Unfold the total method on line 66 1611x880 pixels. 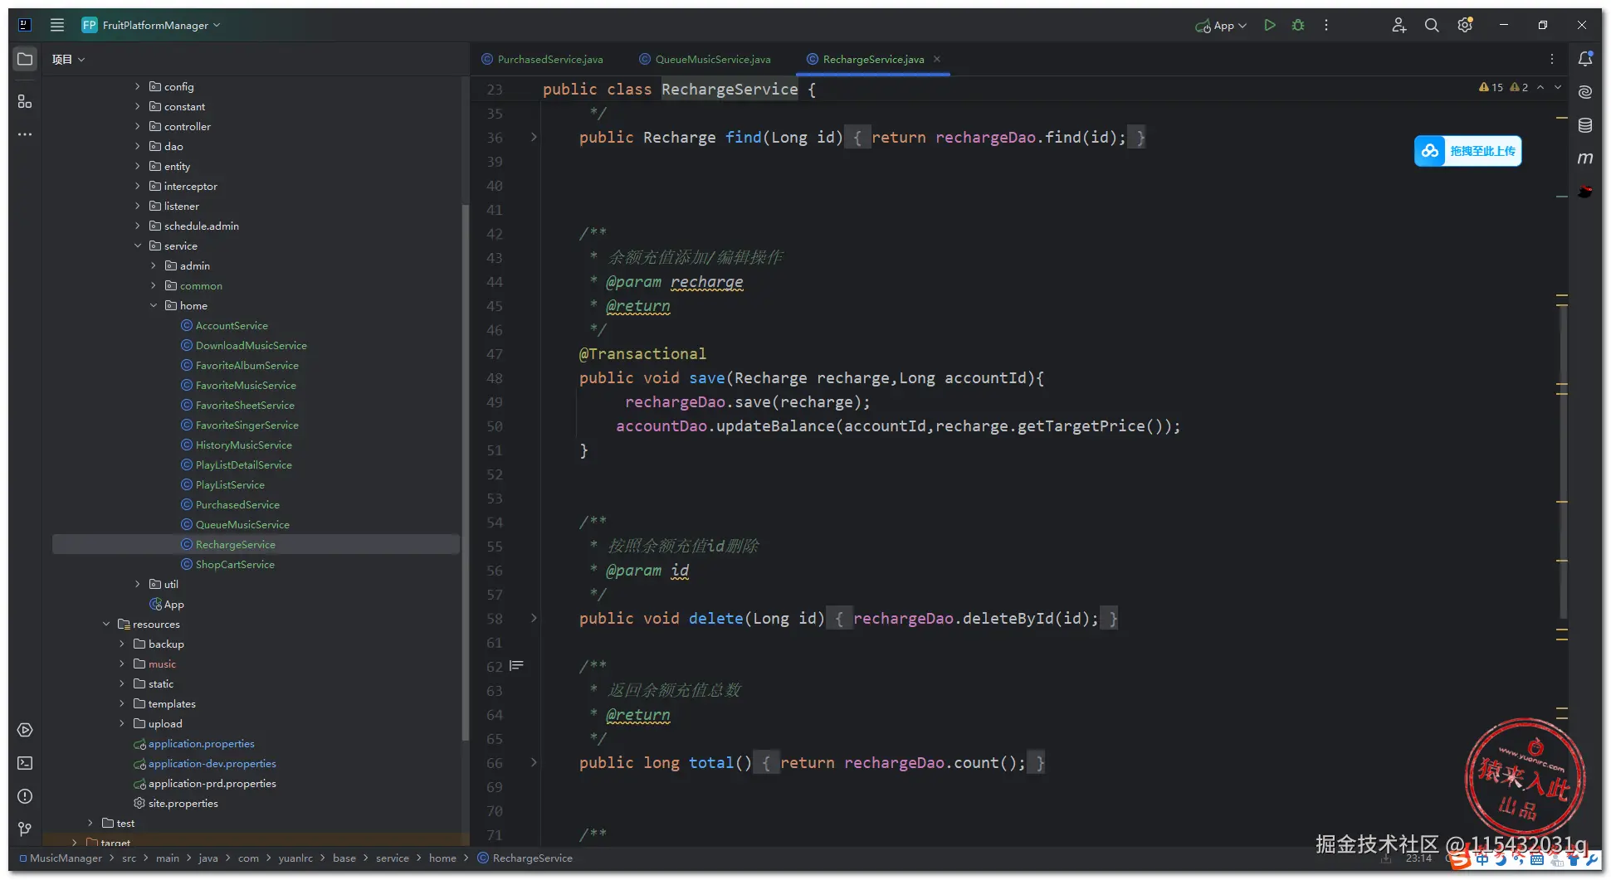tap(534, 763)
